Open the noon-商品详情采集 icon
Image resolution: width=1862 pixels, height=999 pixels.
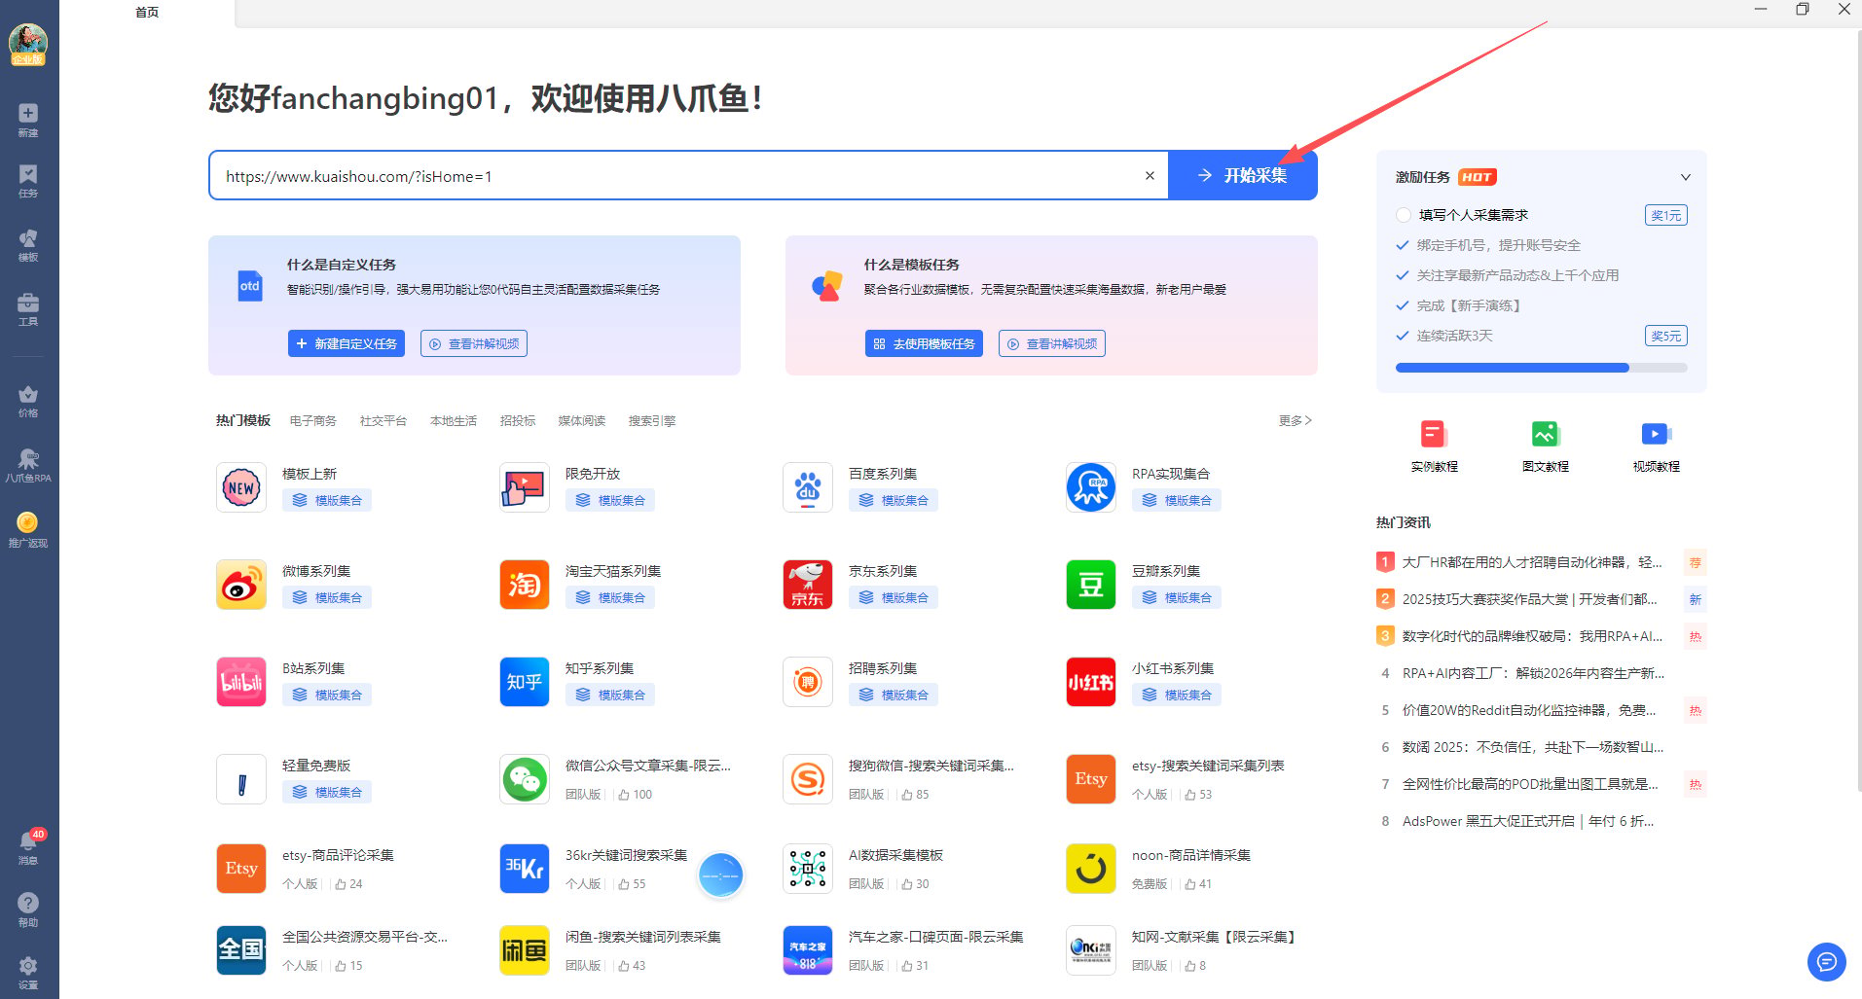point(1091,869)
